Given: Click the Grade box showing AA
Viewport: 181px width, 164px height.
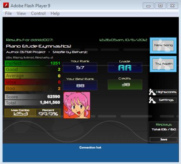Looking at the screenshot, I should [125, 67].
